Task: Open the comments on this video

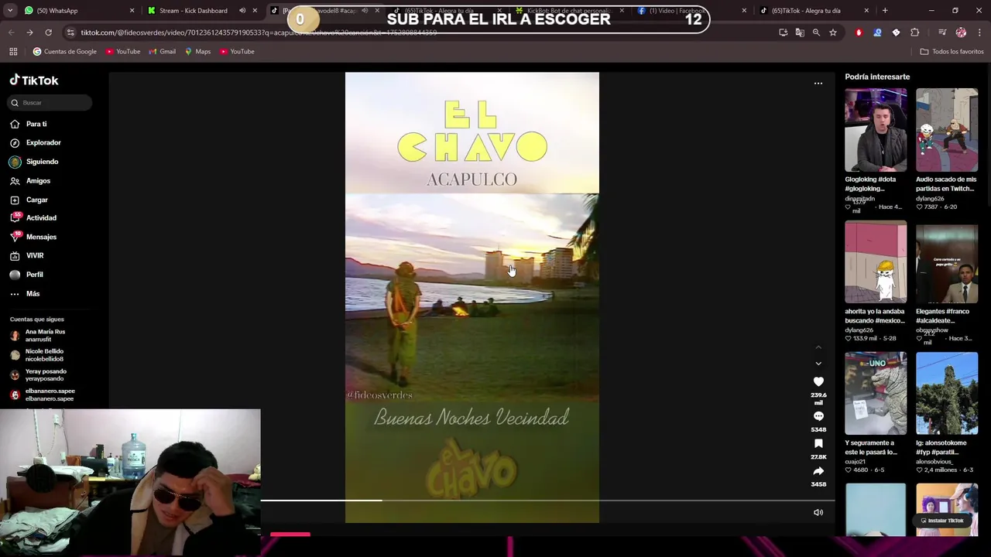Action: 818,416
